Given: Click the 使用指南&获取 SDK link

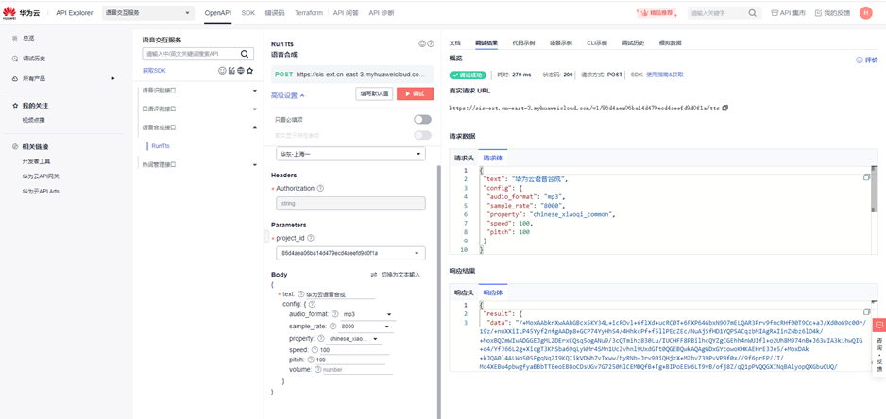Looking at the screenshot, I should click(x=665, y=75).
